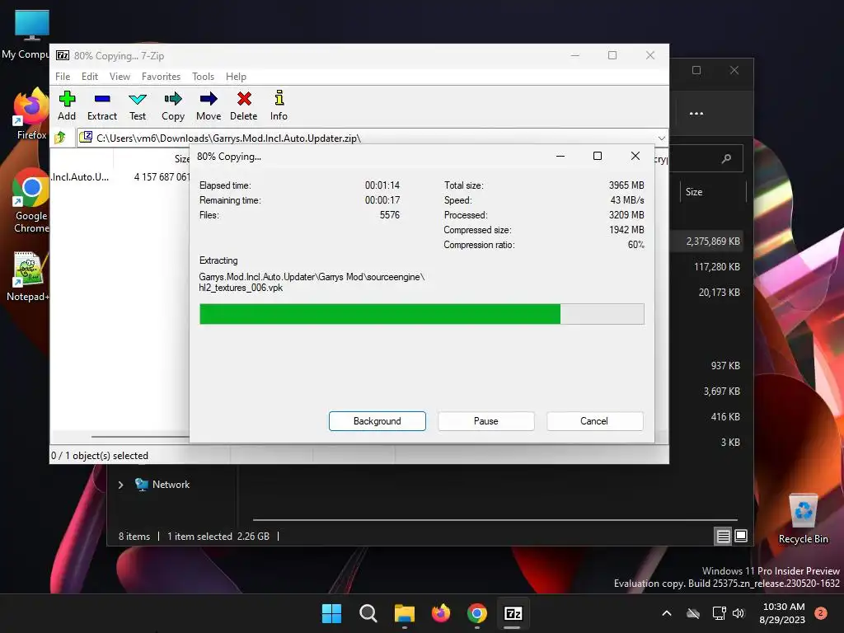Select the 20,173 KB file entry
The width and height of the screenshot is (844, 633).
click(x=719, y=293)
